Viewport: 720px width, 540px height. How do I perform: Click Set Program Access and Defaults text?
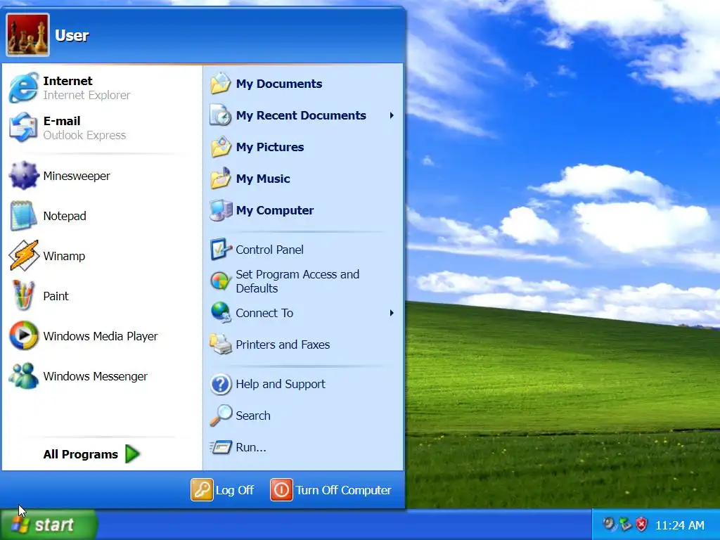point(297,281)
